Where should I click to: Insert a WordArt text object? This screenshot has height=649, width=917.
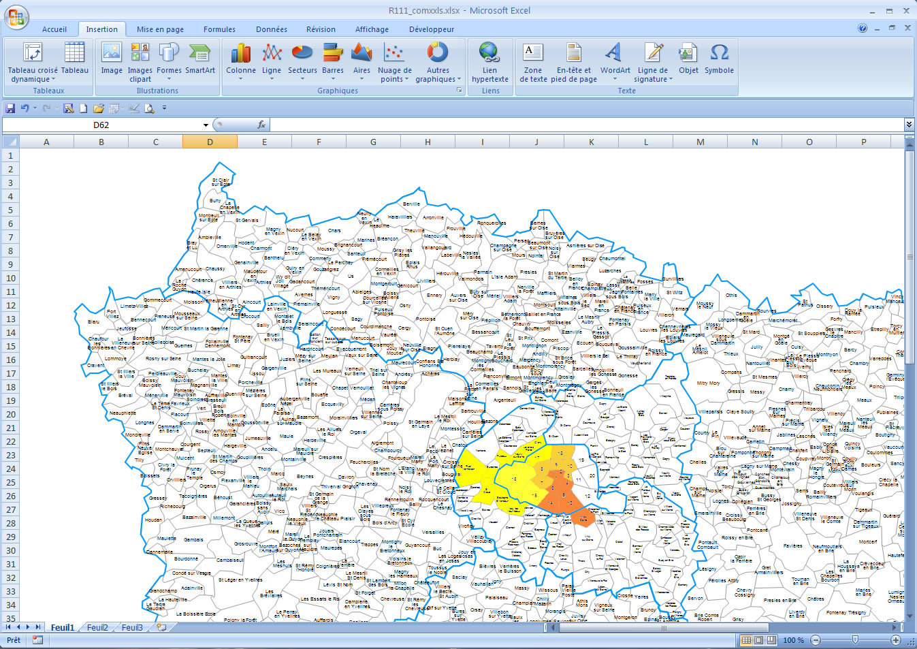click(x=614, y=53)
